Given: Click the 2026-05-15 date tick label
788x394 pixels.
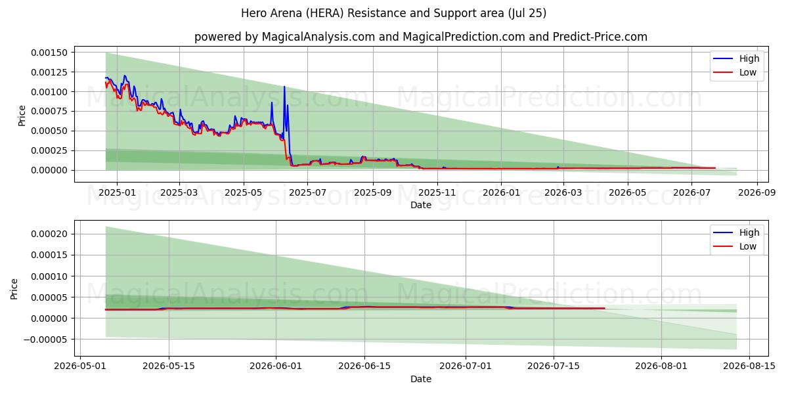Looking at the screenshot, I should tap(169, 366).
